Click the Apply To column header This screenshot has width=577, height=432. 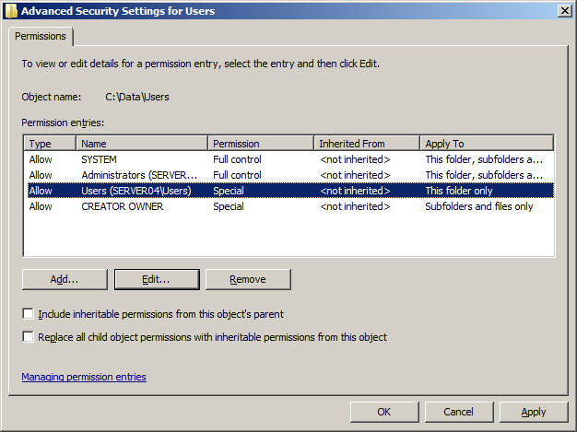(x=487, y=144)
